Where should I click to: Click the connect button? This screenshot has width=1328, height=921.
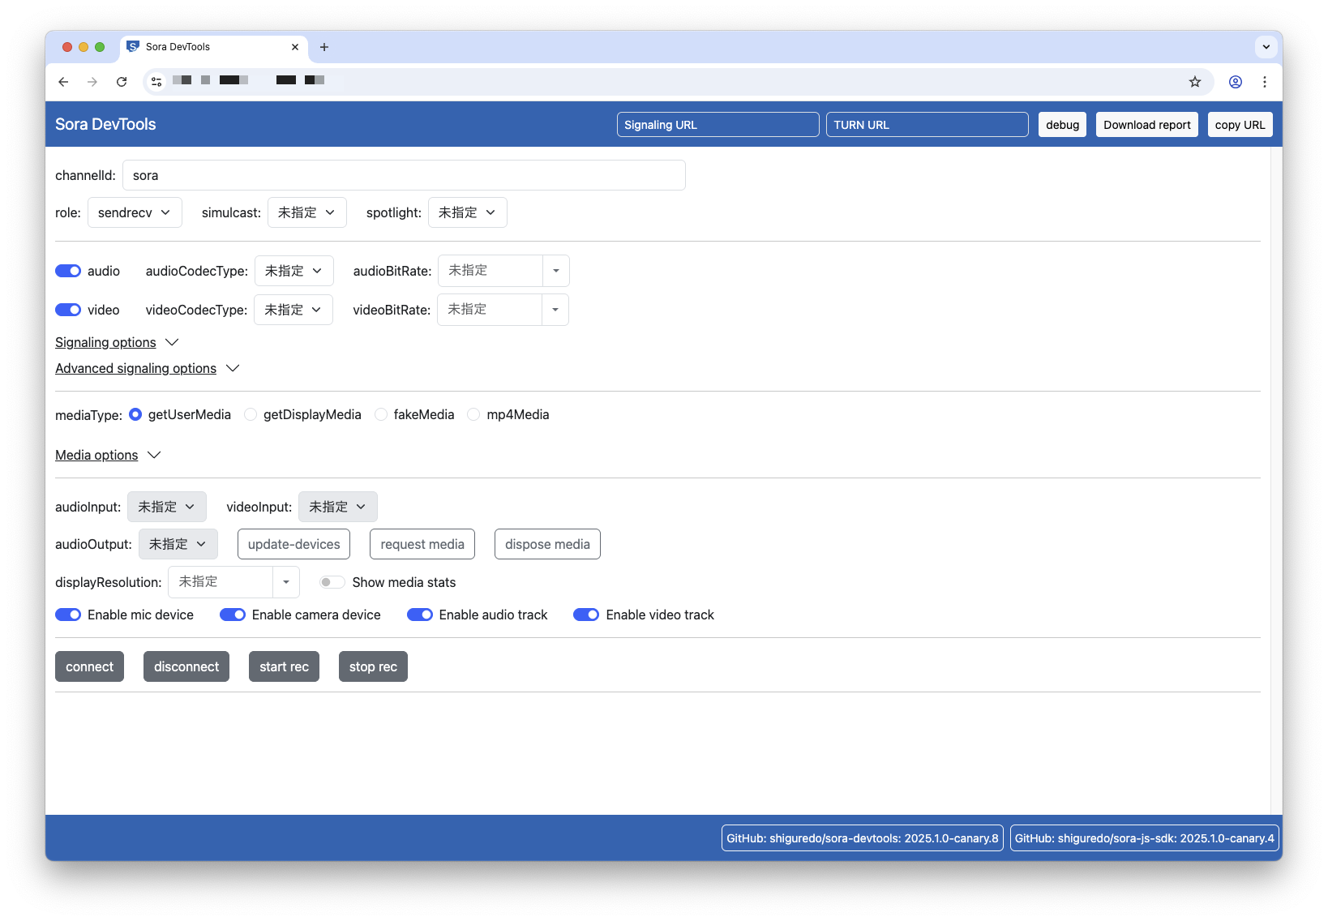pyautogui.click(x=89, y=666)
